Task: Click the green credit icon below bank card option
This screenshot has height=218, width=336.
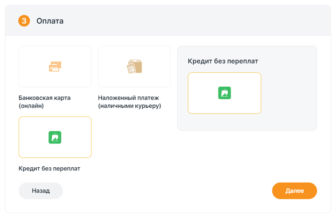Action: pyautogui.click(x=55, y=137)
